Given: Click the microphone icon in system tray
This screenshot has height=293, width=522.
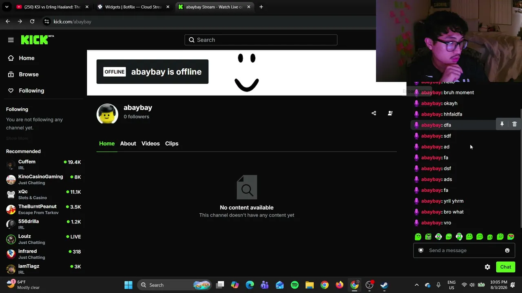Looking at the screenshot, I should (x=438, y=285).
